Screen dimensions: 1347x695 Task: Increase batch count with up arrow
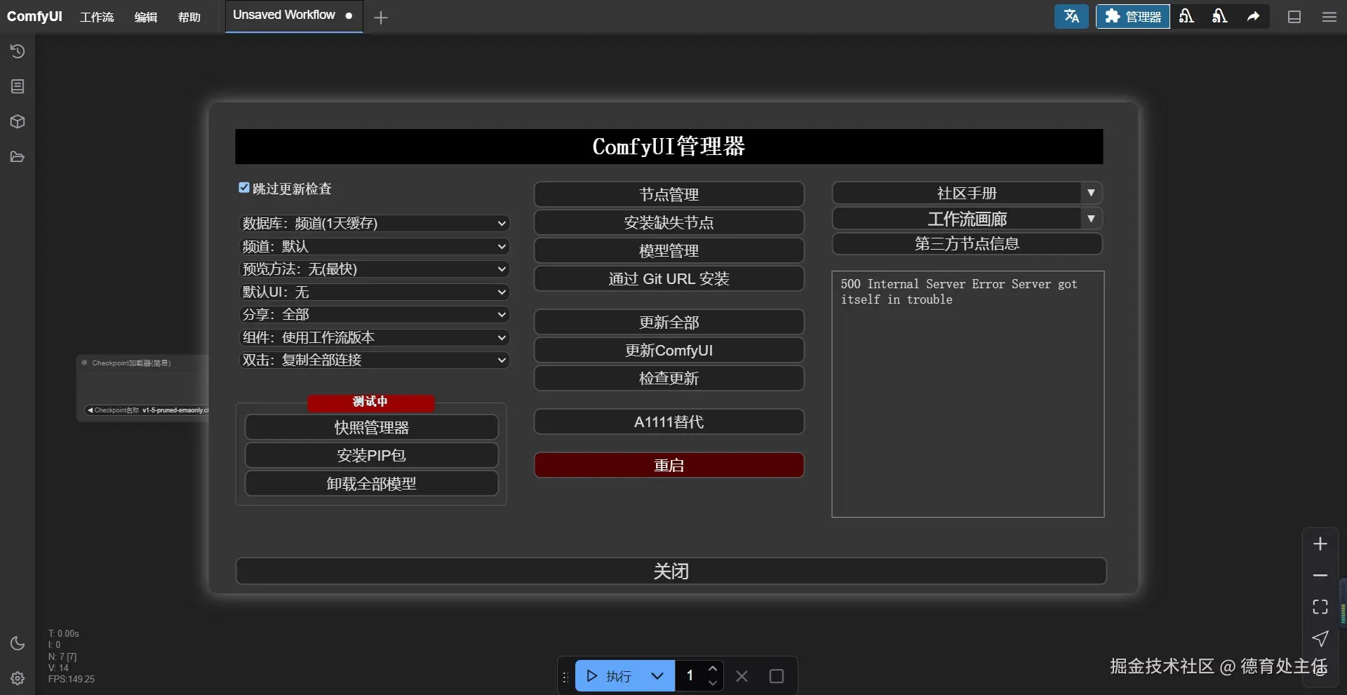point(713,668)
